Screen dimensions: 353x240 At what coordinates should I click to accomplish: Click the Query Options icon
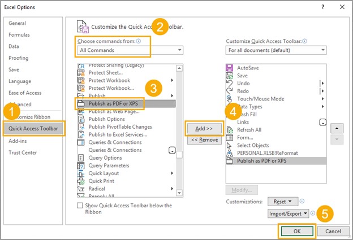pyautogui.click(x=81, y=158)
